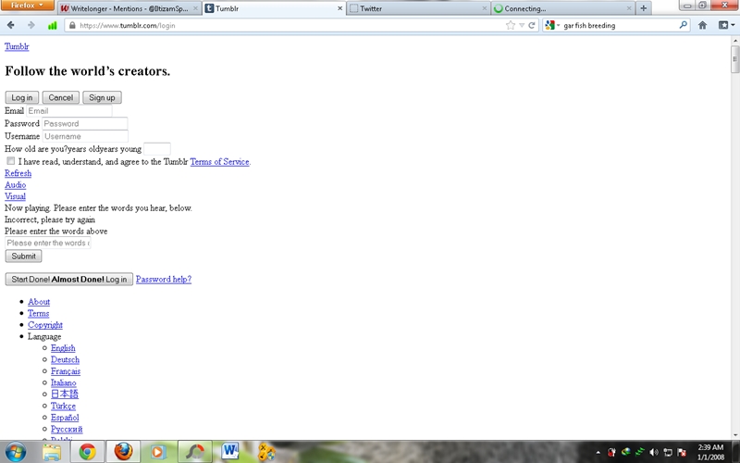Go forward with the forward arrow
740x463 pixels.
[31, 25]
